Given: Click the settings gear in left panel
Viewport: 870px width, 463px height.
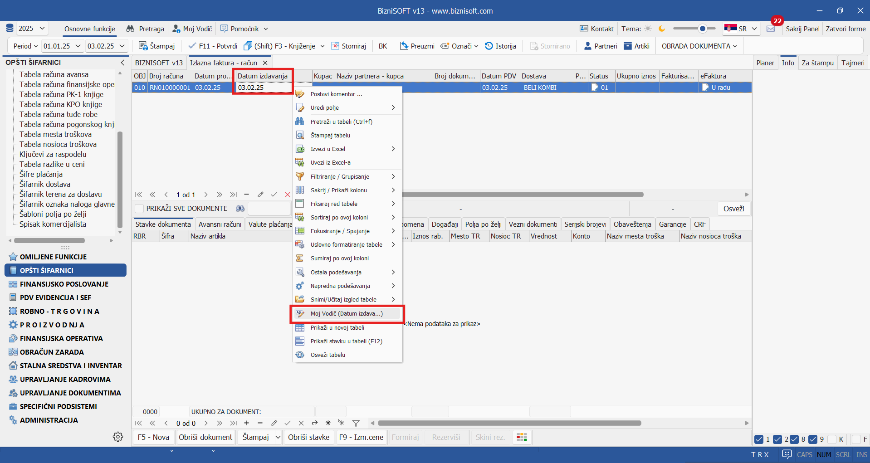Looking at the screenshot, I should click(x=118, y=437).
